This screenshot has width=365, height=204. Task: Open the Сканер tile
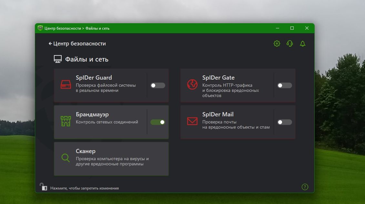pyautogui.click(x=111, y=159)
